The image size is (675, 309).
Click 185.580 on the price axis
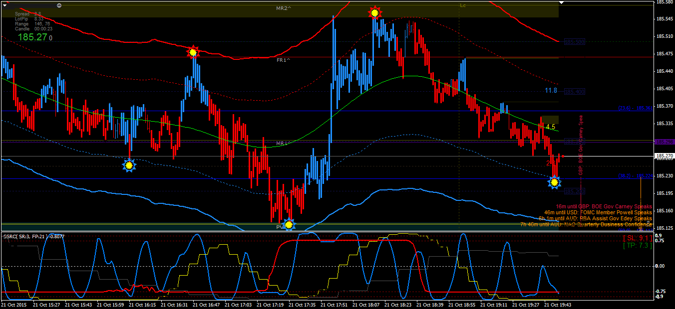(665, 2)
